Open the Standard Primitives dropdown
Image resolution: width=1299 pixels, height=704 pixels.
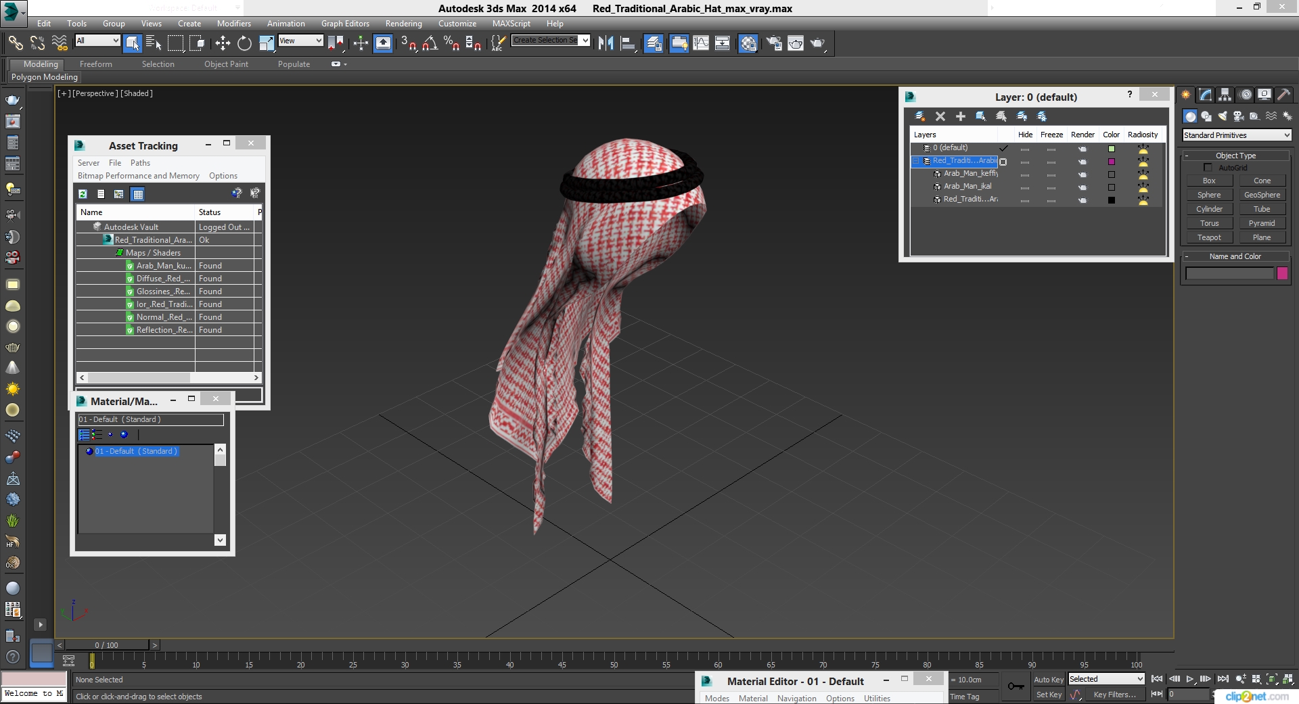click(1237, 135)
